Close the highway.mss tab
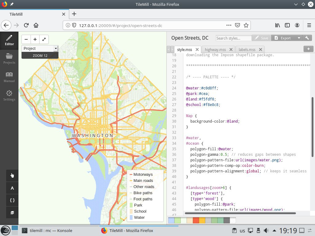 tap(231, 49)
